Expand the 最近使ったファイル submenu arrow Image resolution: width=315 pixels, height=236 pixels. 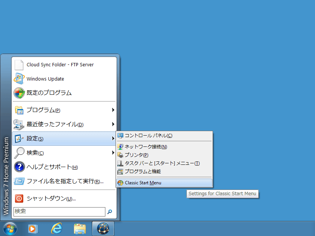pos(113,124)
